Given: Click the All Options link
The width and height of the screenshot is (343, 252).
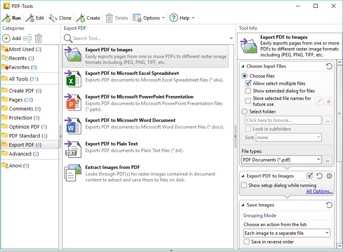Looking at the screenshot, I should (x=319, y=191).
